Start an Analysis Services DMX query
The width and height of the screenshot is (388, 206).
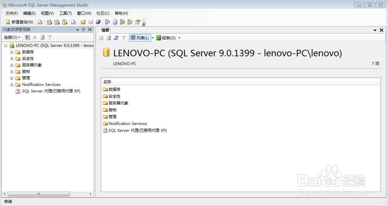pyautogui.click(x=57, y=22)
